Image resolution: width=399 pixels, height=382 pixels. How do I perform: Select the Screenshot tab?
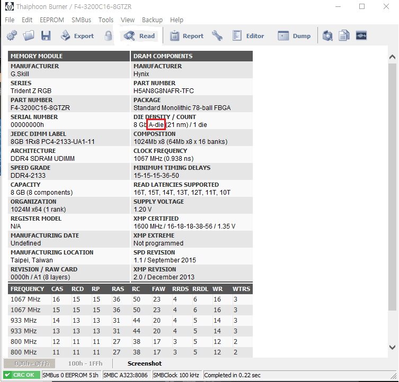(x=145, y=363)
